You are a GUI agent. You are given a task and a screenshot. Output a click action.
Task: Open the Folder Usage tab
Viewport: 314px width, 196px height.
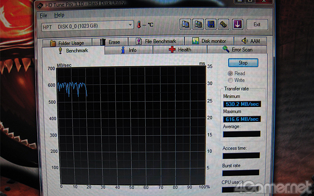pyautogui.click(x=67, y=42)
